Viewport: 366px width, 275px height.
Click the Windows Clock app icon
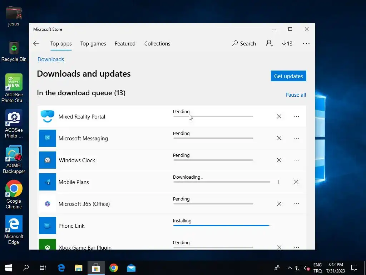click(x=48, y=160)
